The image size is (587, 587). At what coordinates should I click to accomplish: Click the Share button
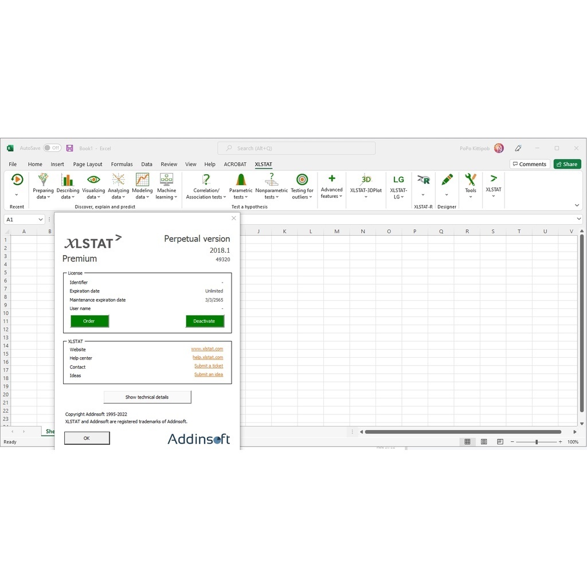(567, 164)
